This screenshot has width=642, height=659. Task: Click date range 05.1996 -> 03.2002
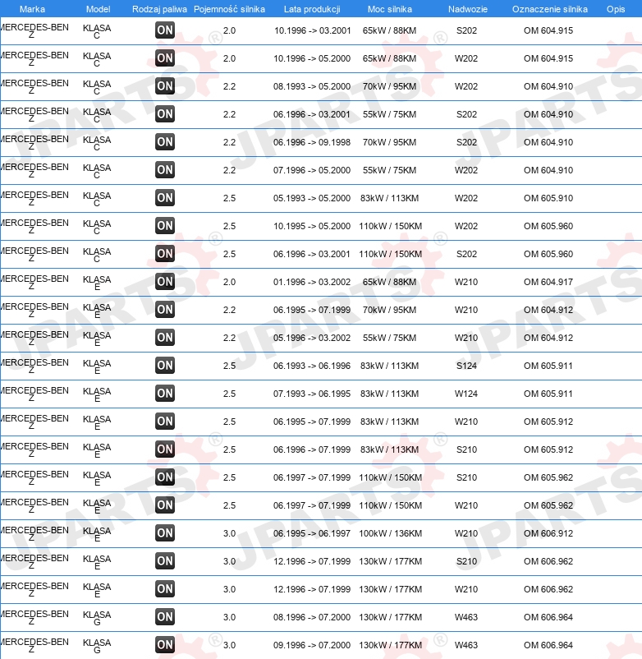click(x=311, y=338)
